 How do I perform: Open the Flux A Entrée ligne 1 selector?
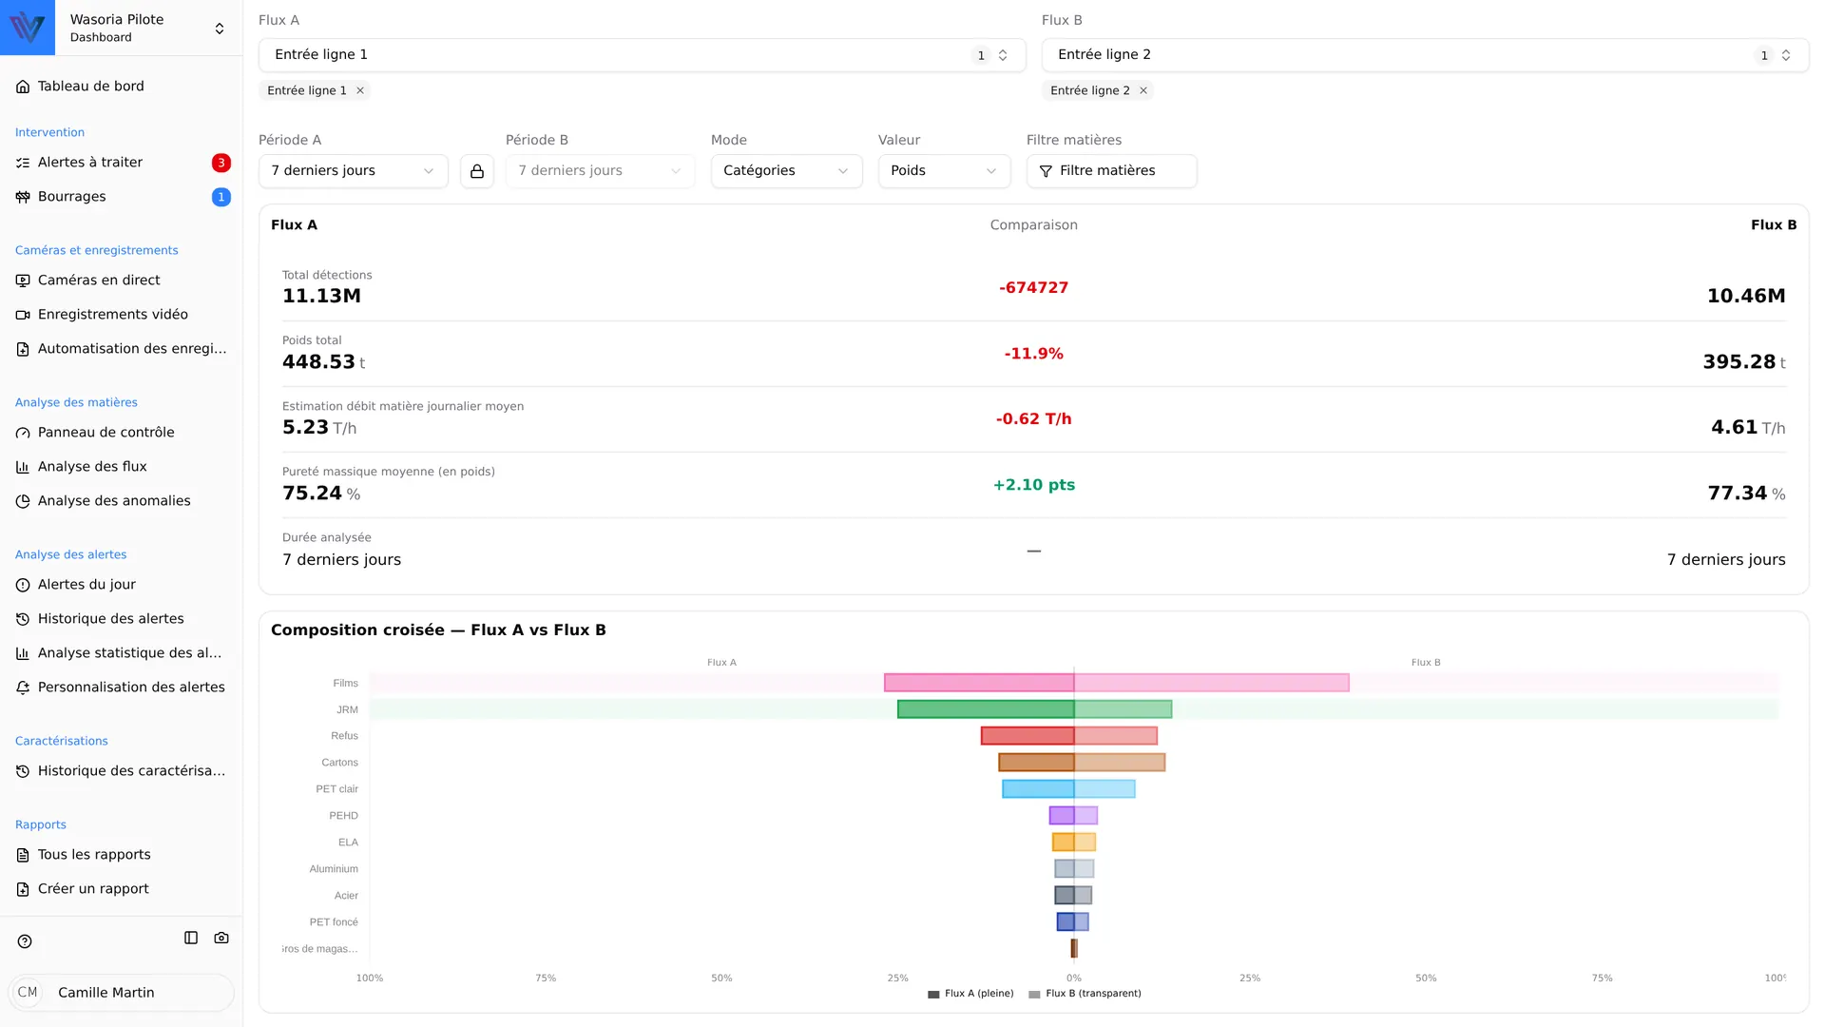click(x=643, y=55)
